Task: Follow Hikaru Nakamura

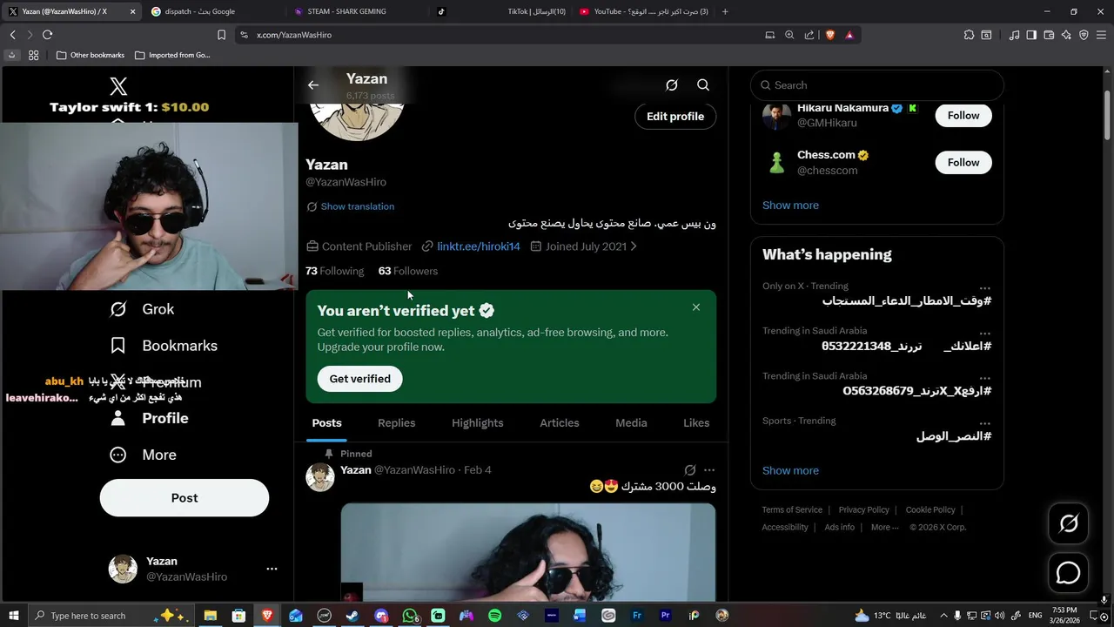Action: 963,115
